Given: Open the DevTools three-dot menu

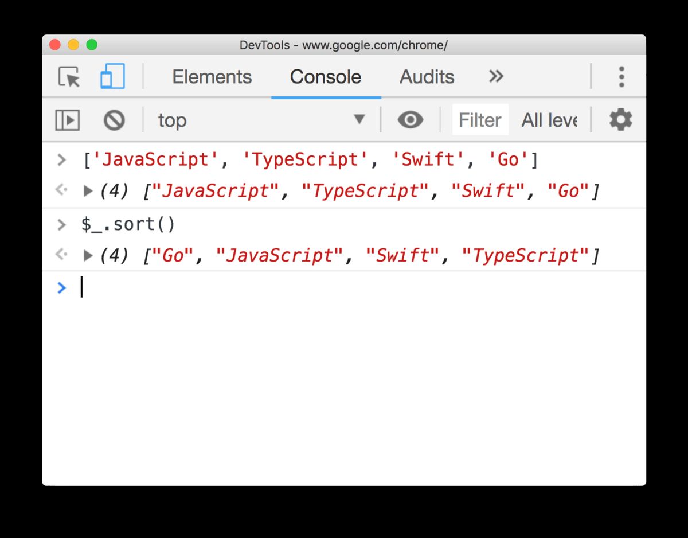Looking at the screenshot, I should tap(621, 77).
